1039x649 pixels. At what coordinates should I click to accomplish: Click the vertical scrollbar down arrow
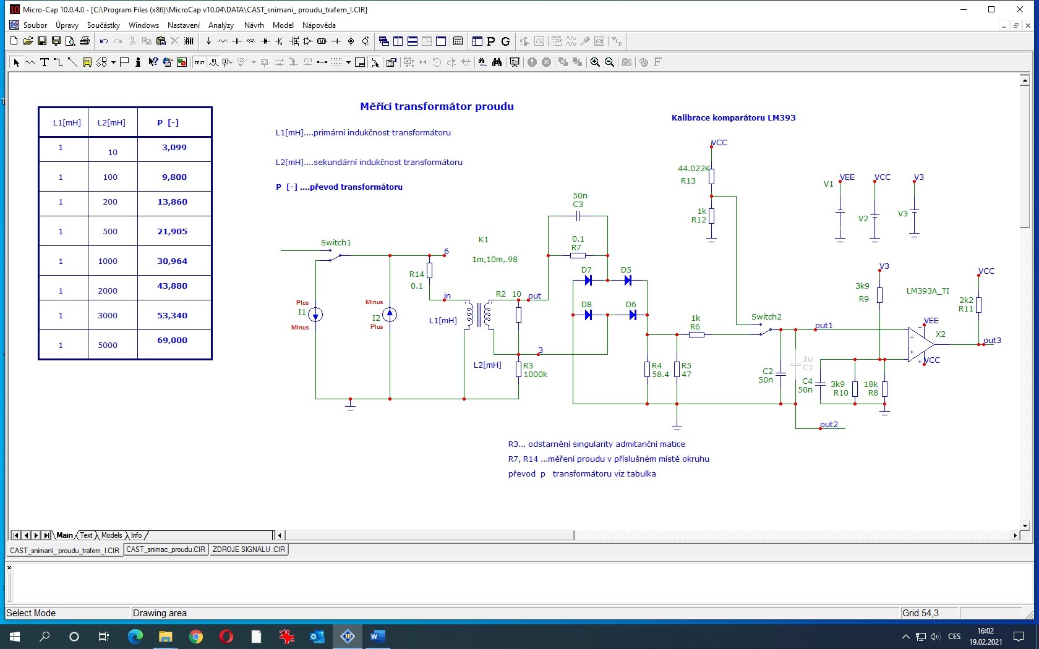[x=1025, y=526]
